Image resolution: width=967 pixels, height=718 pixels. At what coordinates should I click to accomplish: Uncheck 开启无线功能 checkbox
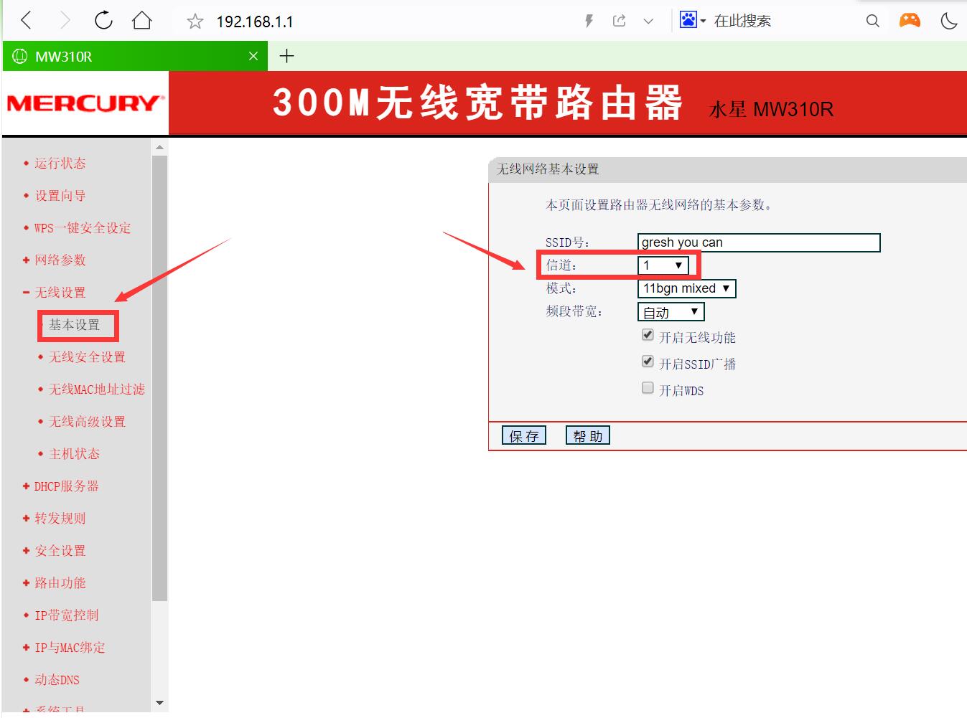[648, 334]
